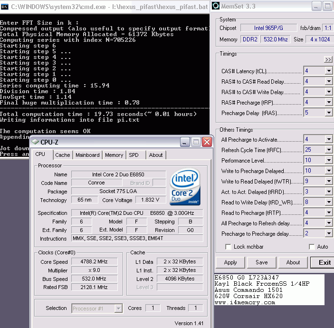Toggle the Auto checkbox in MemSet

(312, 247)
